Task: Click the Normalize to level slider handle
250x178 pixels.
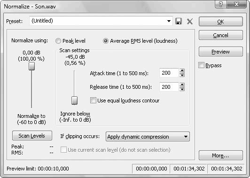Action: point(32,66)
